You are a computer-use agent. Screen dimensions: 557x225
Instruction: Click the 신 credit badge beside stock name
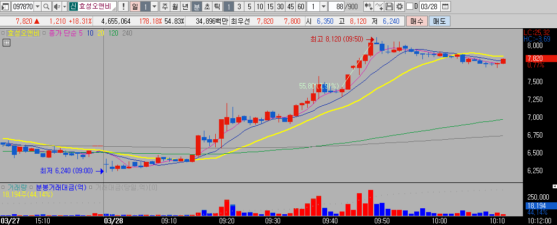[x=73, y=6]
